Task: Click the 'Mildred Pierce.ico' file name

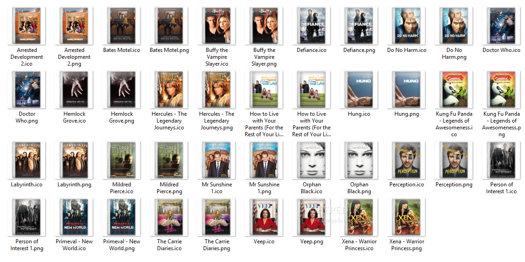Action: click(x=121, y=188)
